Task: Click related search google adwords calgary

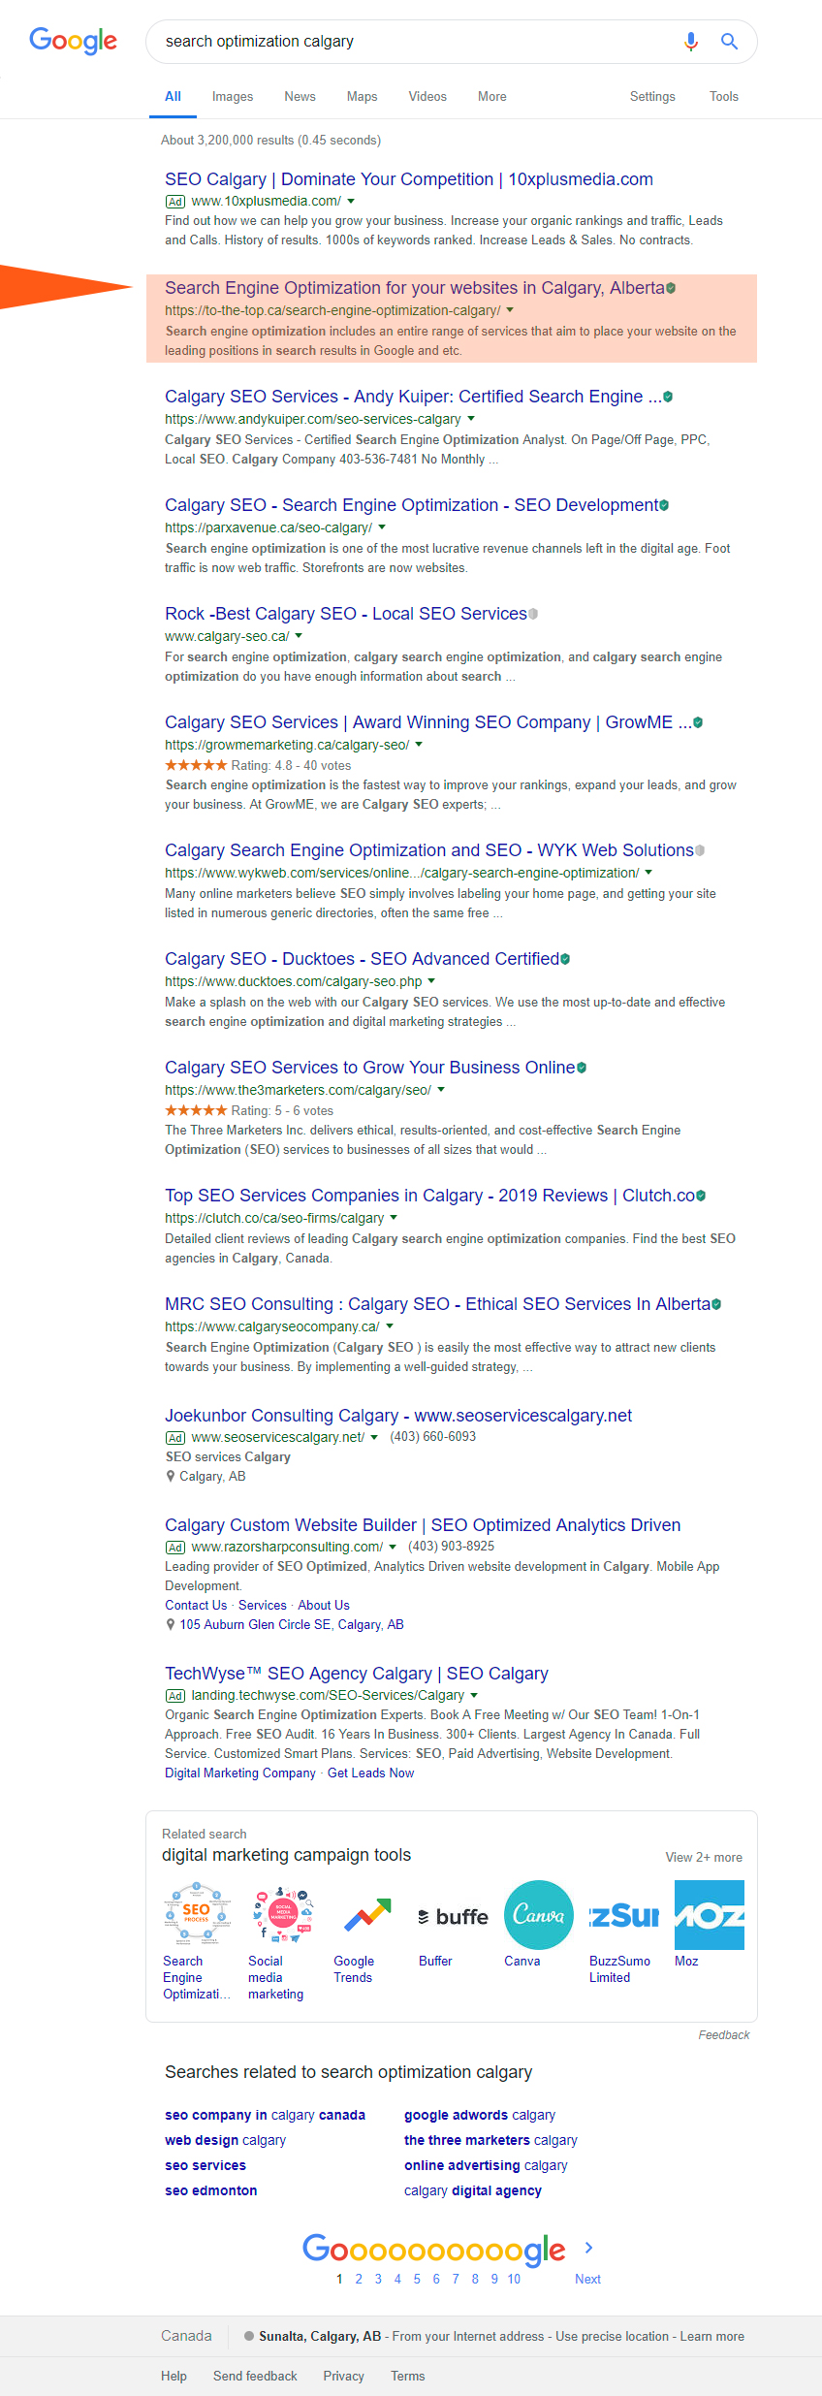Action: 480,2115
